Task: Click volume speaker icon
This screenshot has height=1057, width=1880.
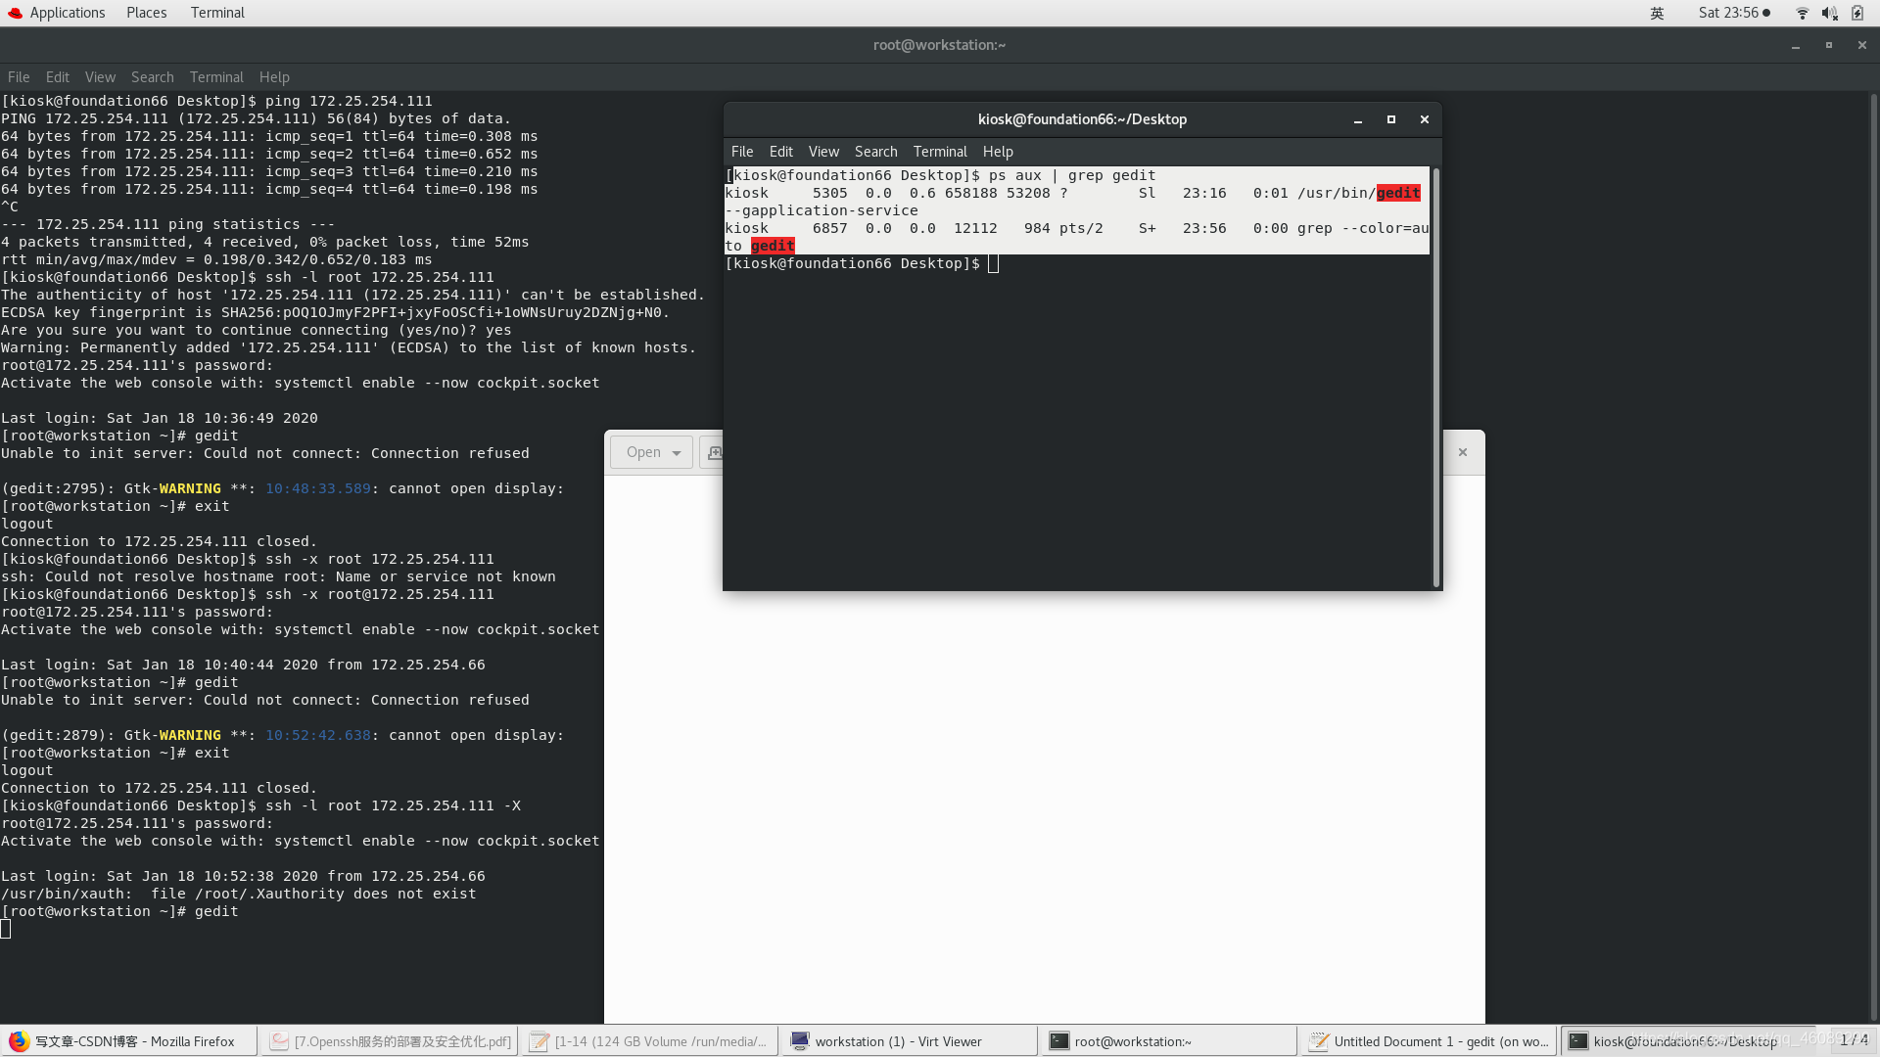Action: pos(1829,13)
